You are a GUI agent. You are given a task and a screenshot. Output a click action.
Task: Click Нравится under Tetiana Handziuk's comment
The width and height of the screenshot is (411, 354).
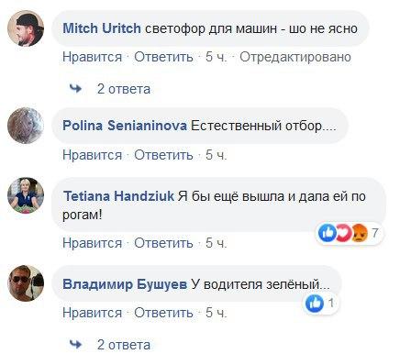(92, 243)
